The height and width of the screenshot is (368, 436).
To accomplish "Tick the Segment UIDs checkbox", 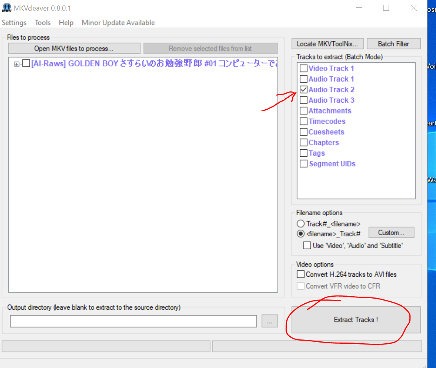I will [304, 163].
